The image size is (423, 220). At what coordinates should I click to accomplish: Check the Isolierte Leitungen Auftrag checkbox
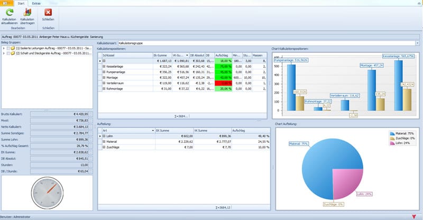(7, 48)
